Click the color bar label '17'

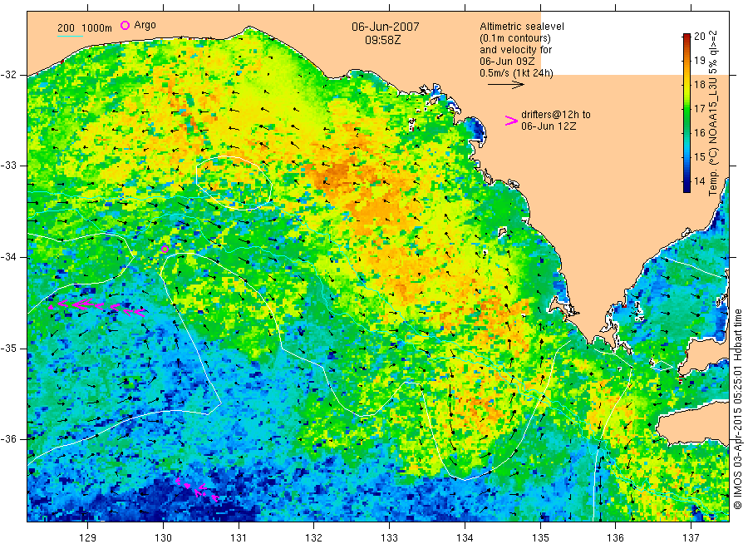point(699,108)
